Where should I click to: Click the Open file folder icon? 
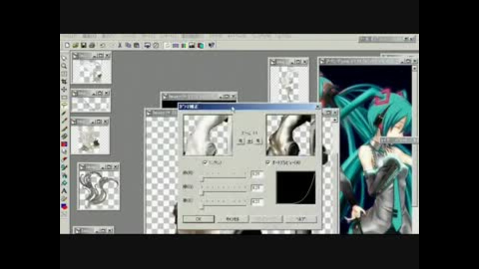[x=75, y=45]
